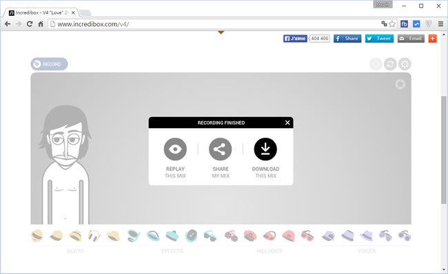Download this mix with the black arrow icon
Screen dimensions: 448x274
point(265,149)
